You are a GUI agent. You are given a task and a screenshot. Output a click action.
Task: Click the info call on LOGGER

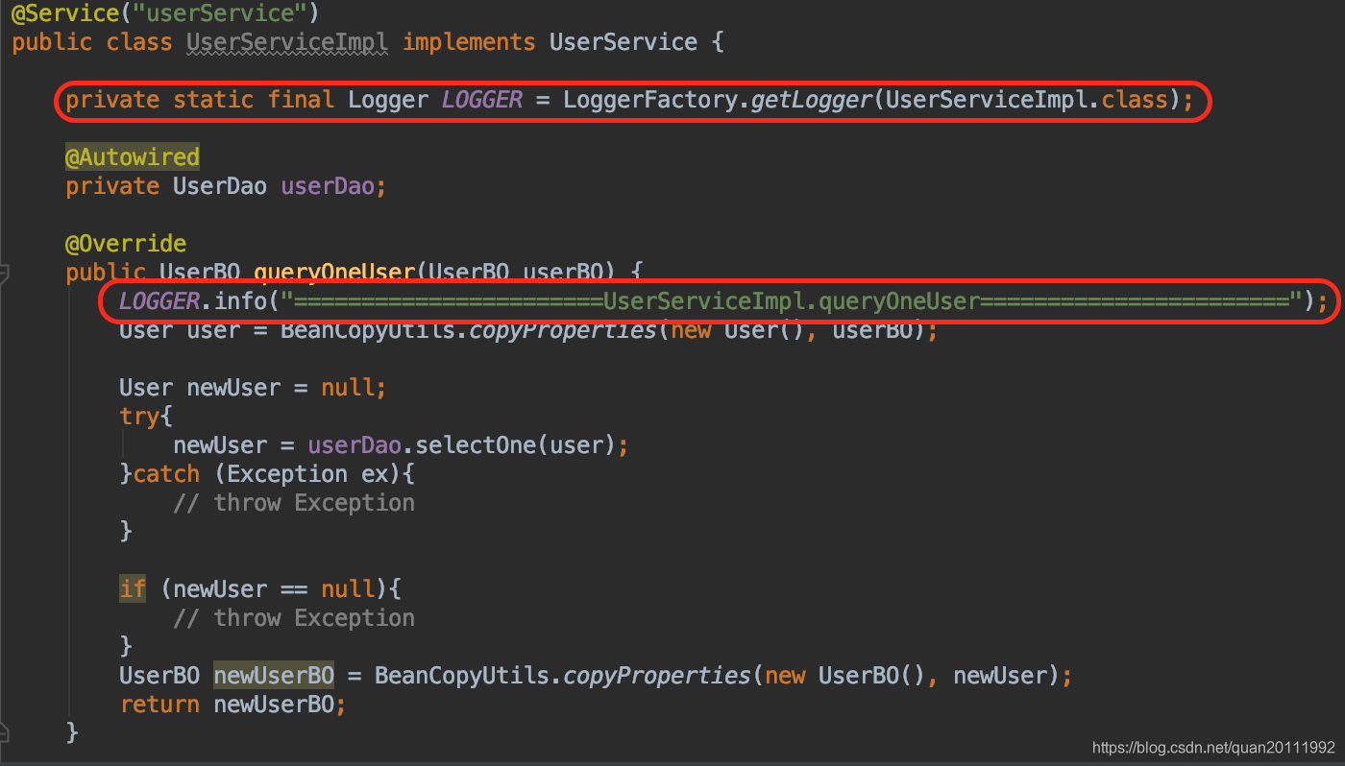tap(240, 301)
